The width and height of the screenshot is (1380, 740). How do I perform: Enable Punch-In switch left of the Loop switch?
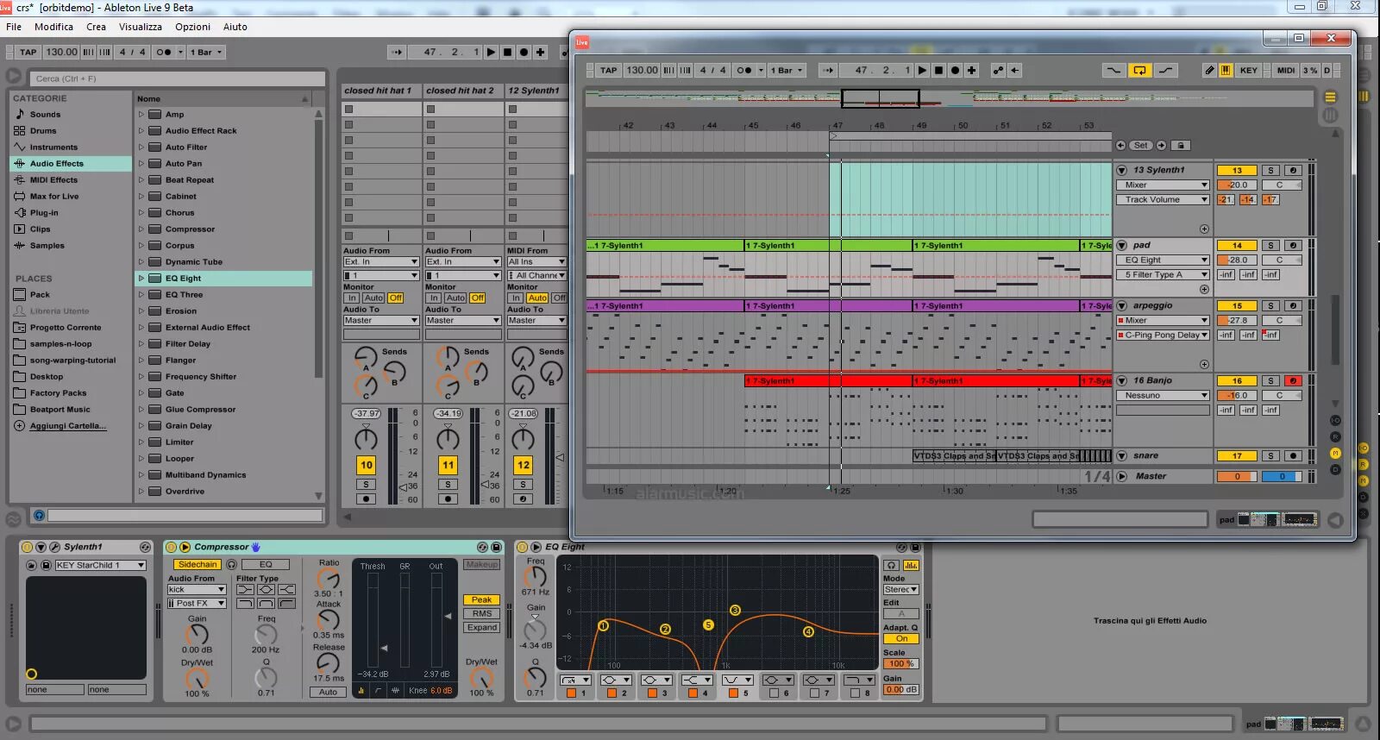tap(1113, 70)
